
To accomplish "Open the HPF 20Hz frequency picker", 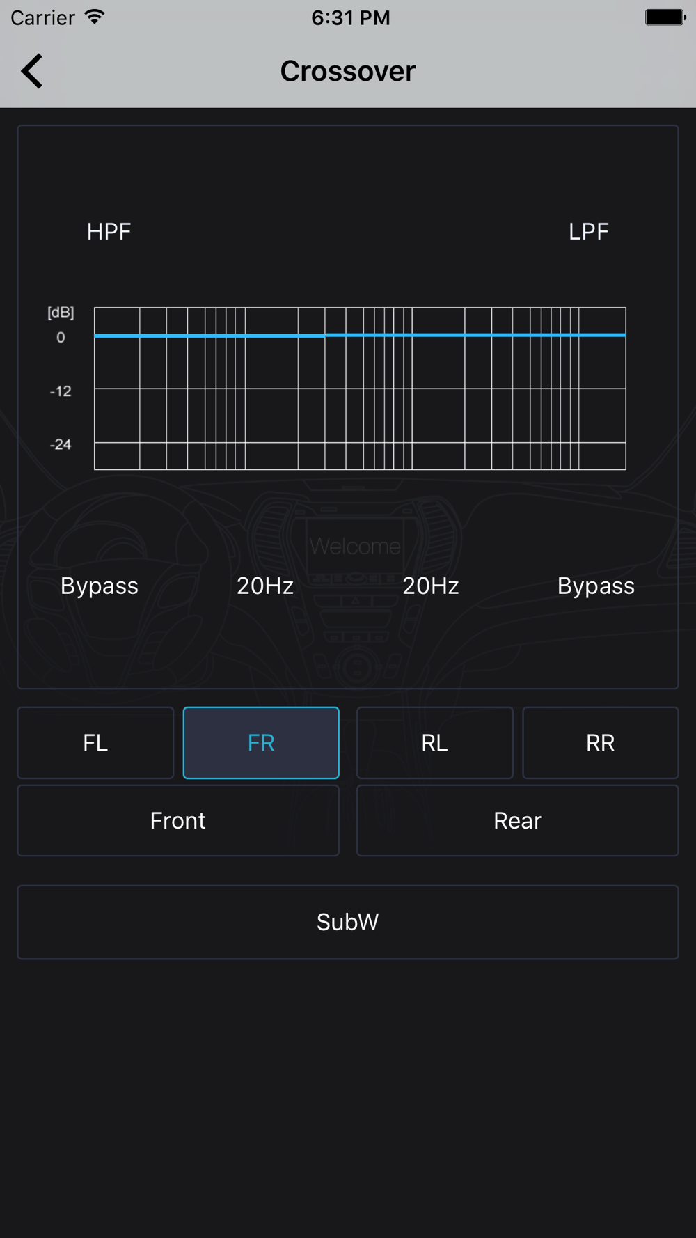I will pos(265,586).
